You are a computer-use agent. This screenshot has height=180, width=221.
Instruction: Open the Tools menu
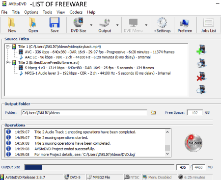pos(47,12)
